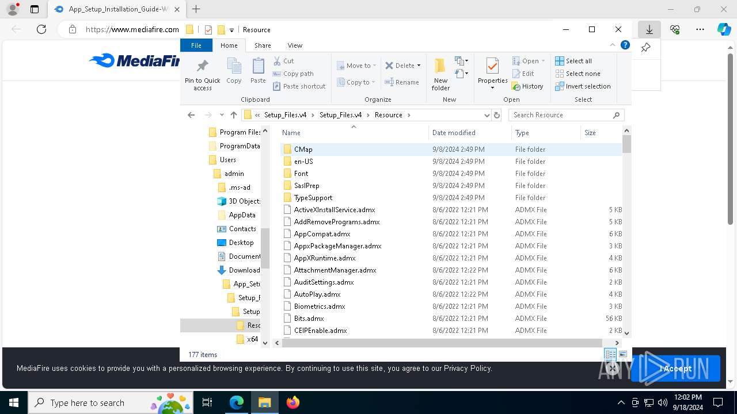Switch to large icons view
The width and height of the screenshot is (737, 414).
coord(623,355)
